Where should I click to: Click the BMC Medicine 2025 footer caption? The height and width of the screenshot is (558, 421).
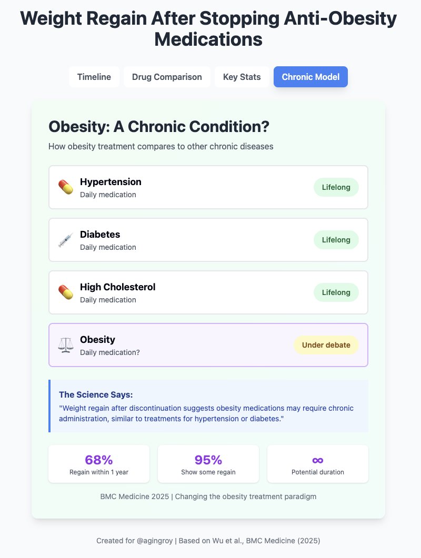click(x=208, y=496)
